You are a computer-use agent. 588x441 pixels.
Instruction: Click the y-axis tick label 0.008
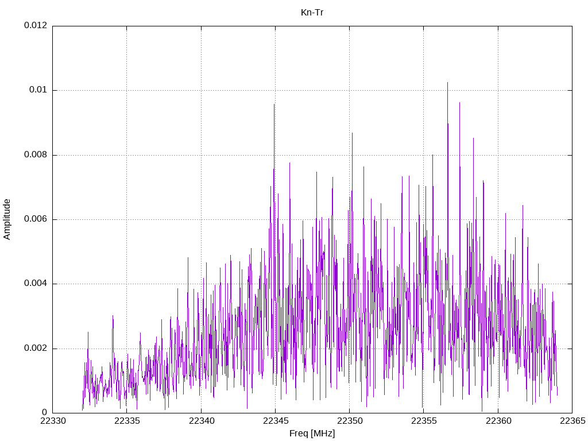[x=36, y=154]
